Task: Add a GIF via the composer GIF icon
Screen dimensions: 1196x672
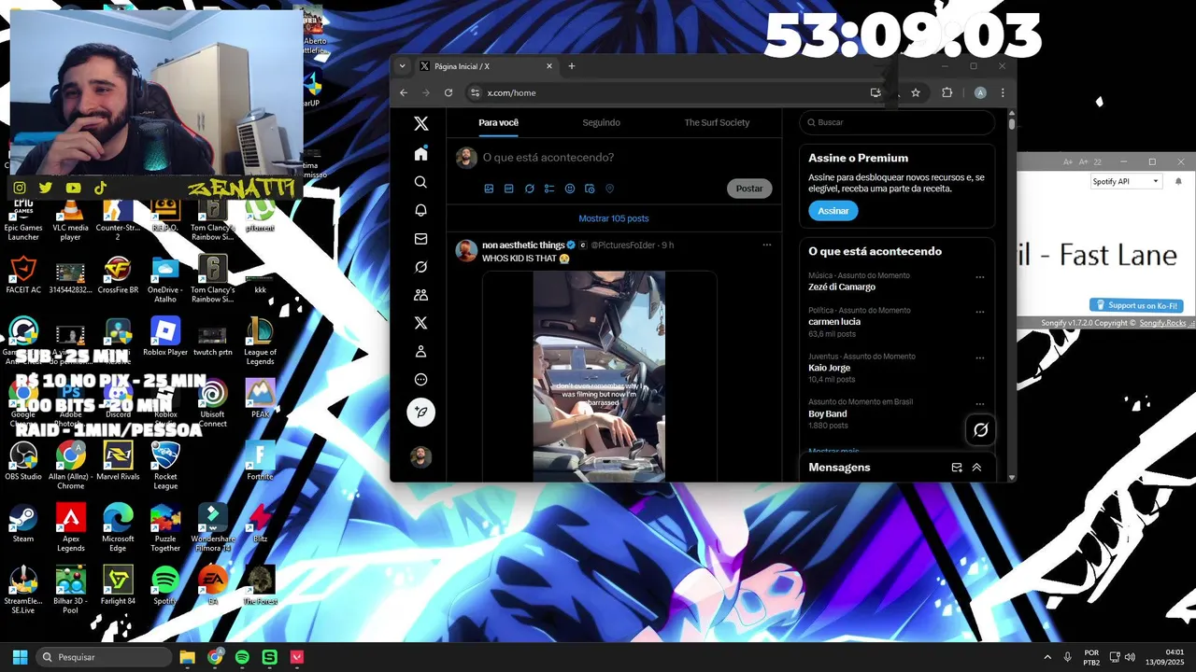Action: (x=509, y=189)
